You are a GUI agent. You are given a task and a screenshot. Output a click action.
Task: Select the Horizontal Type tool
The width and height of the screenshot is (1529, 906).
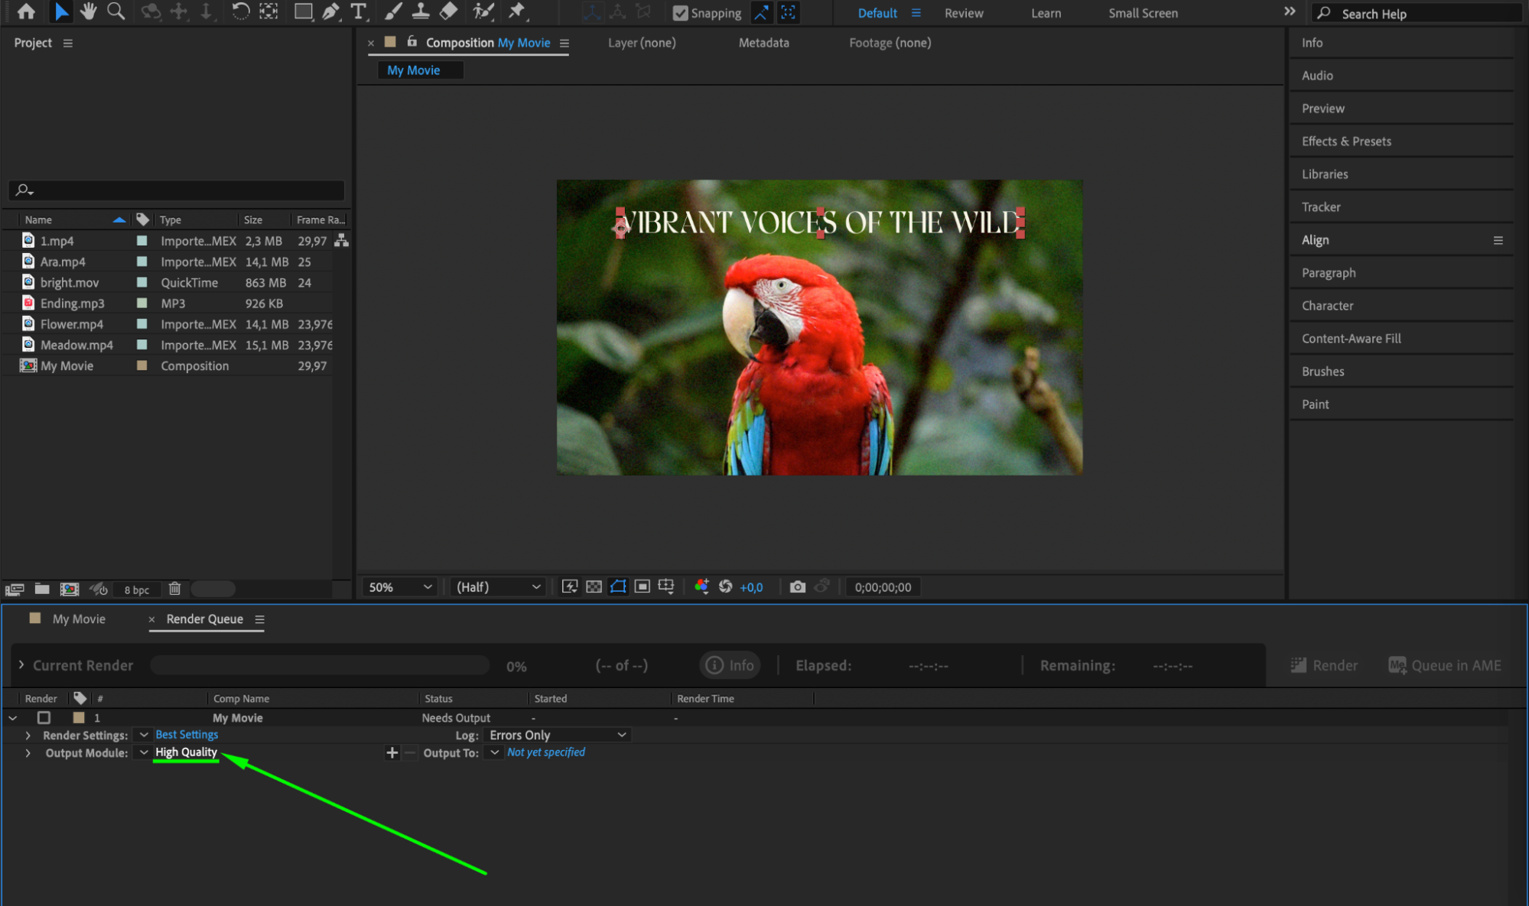pyautogui.click(x=358, y=11)
